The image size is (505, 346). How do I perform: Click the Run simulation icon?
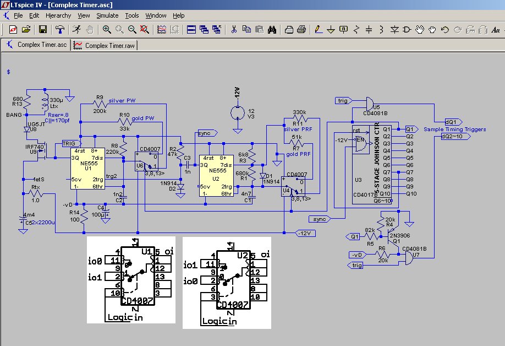[x=76, y=30]
